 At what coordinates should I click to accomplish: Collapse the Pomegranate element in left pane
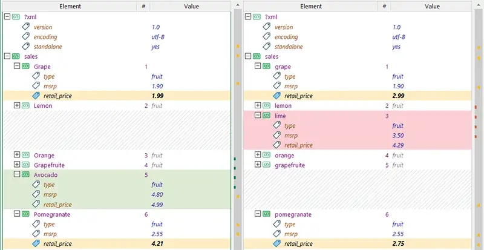17,214
